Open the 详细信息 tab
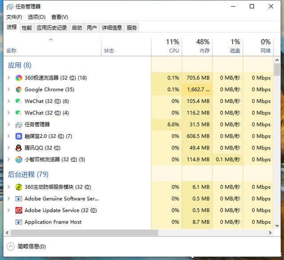Viewport: 284px width, 260px height. (112, 27)
